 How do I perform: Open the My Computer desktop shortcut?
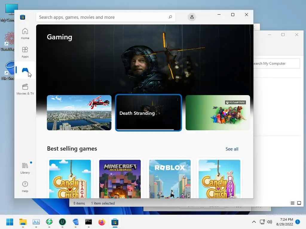pyautogui.click(x=7, y=13)
